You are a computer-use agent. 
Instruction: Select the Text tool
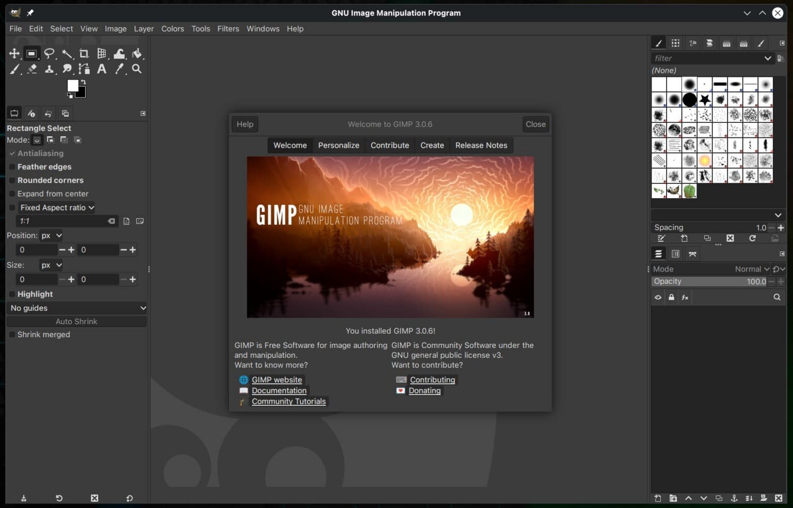[x=102, y=69]
